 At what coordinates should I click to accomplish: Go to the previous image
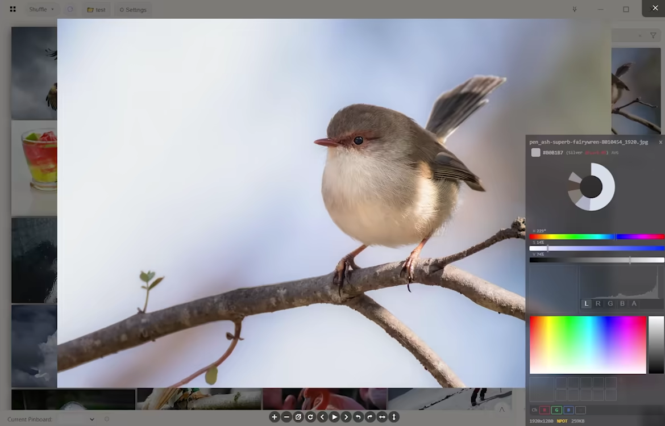tap(322, 417)
